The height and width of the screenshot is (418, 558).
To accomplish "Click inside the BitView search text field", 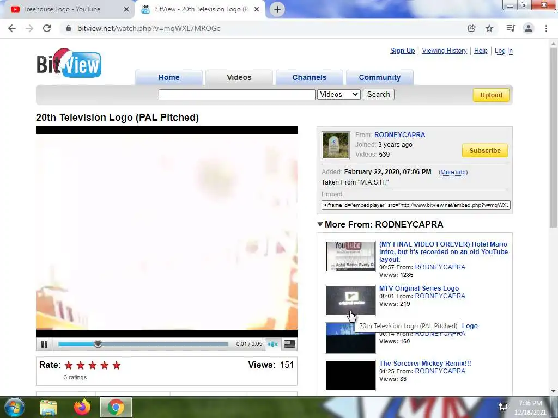I will click(x=236, y=95).
